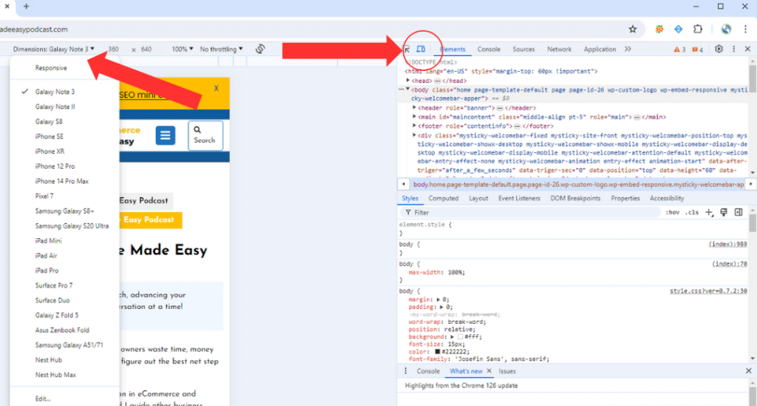The image size is (757, 406).
Task: Toggle the :hov element state button
Action: tap(673, 212)
